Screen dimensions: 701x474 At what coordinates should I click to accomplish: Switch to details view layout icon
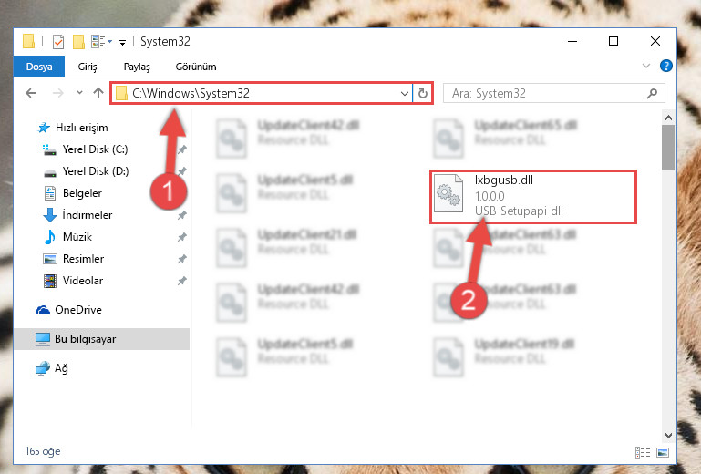(x=643, y=452)
